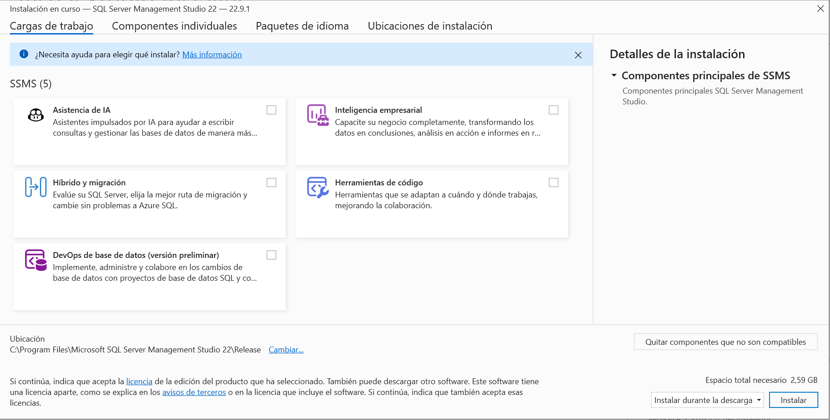The height and width of the screenshot is (420, 830).
Task: Dismiss the help banner with its X
Action: click(x=578, y=55)
